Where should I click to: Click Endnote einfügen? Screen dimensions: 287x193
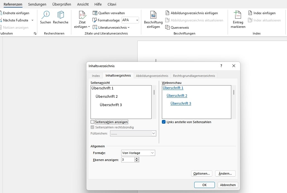pos(15,13)
